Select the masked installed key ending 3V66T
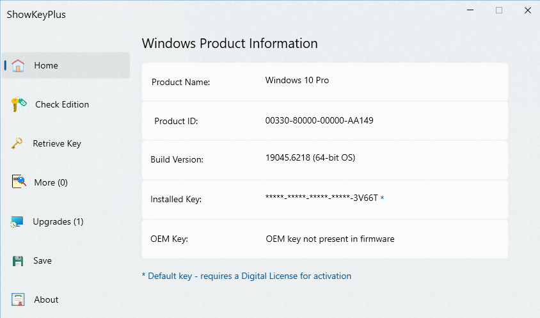540x318 pixels. click(x=321, y=198)
